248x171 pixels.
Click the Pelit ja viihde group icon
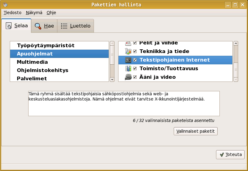pyautogui.click(x=128, y=43)
